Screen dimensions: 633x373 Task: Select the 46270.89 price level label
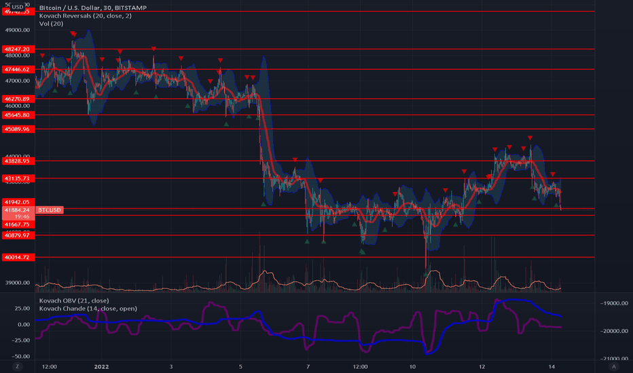[18, 99]
